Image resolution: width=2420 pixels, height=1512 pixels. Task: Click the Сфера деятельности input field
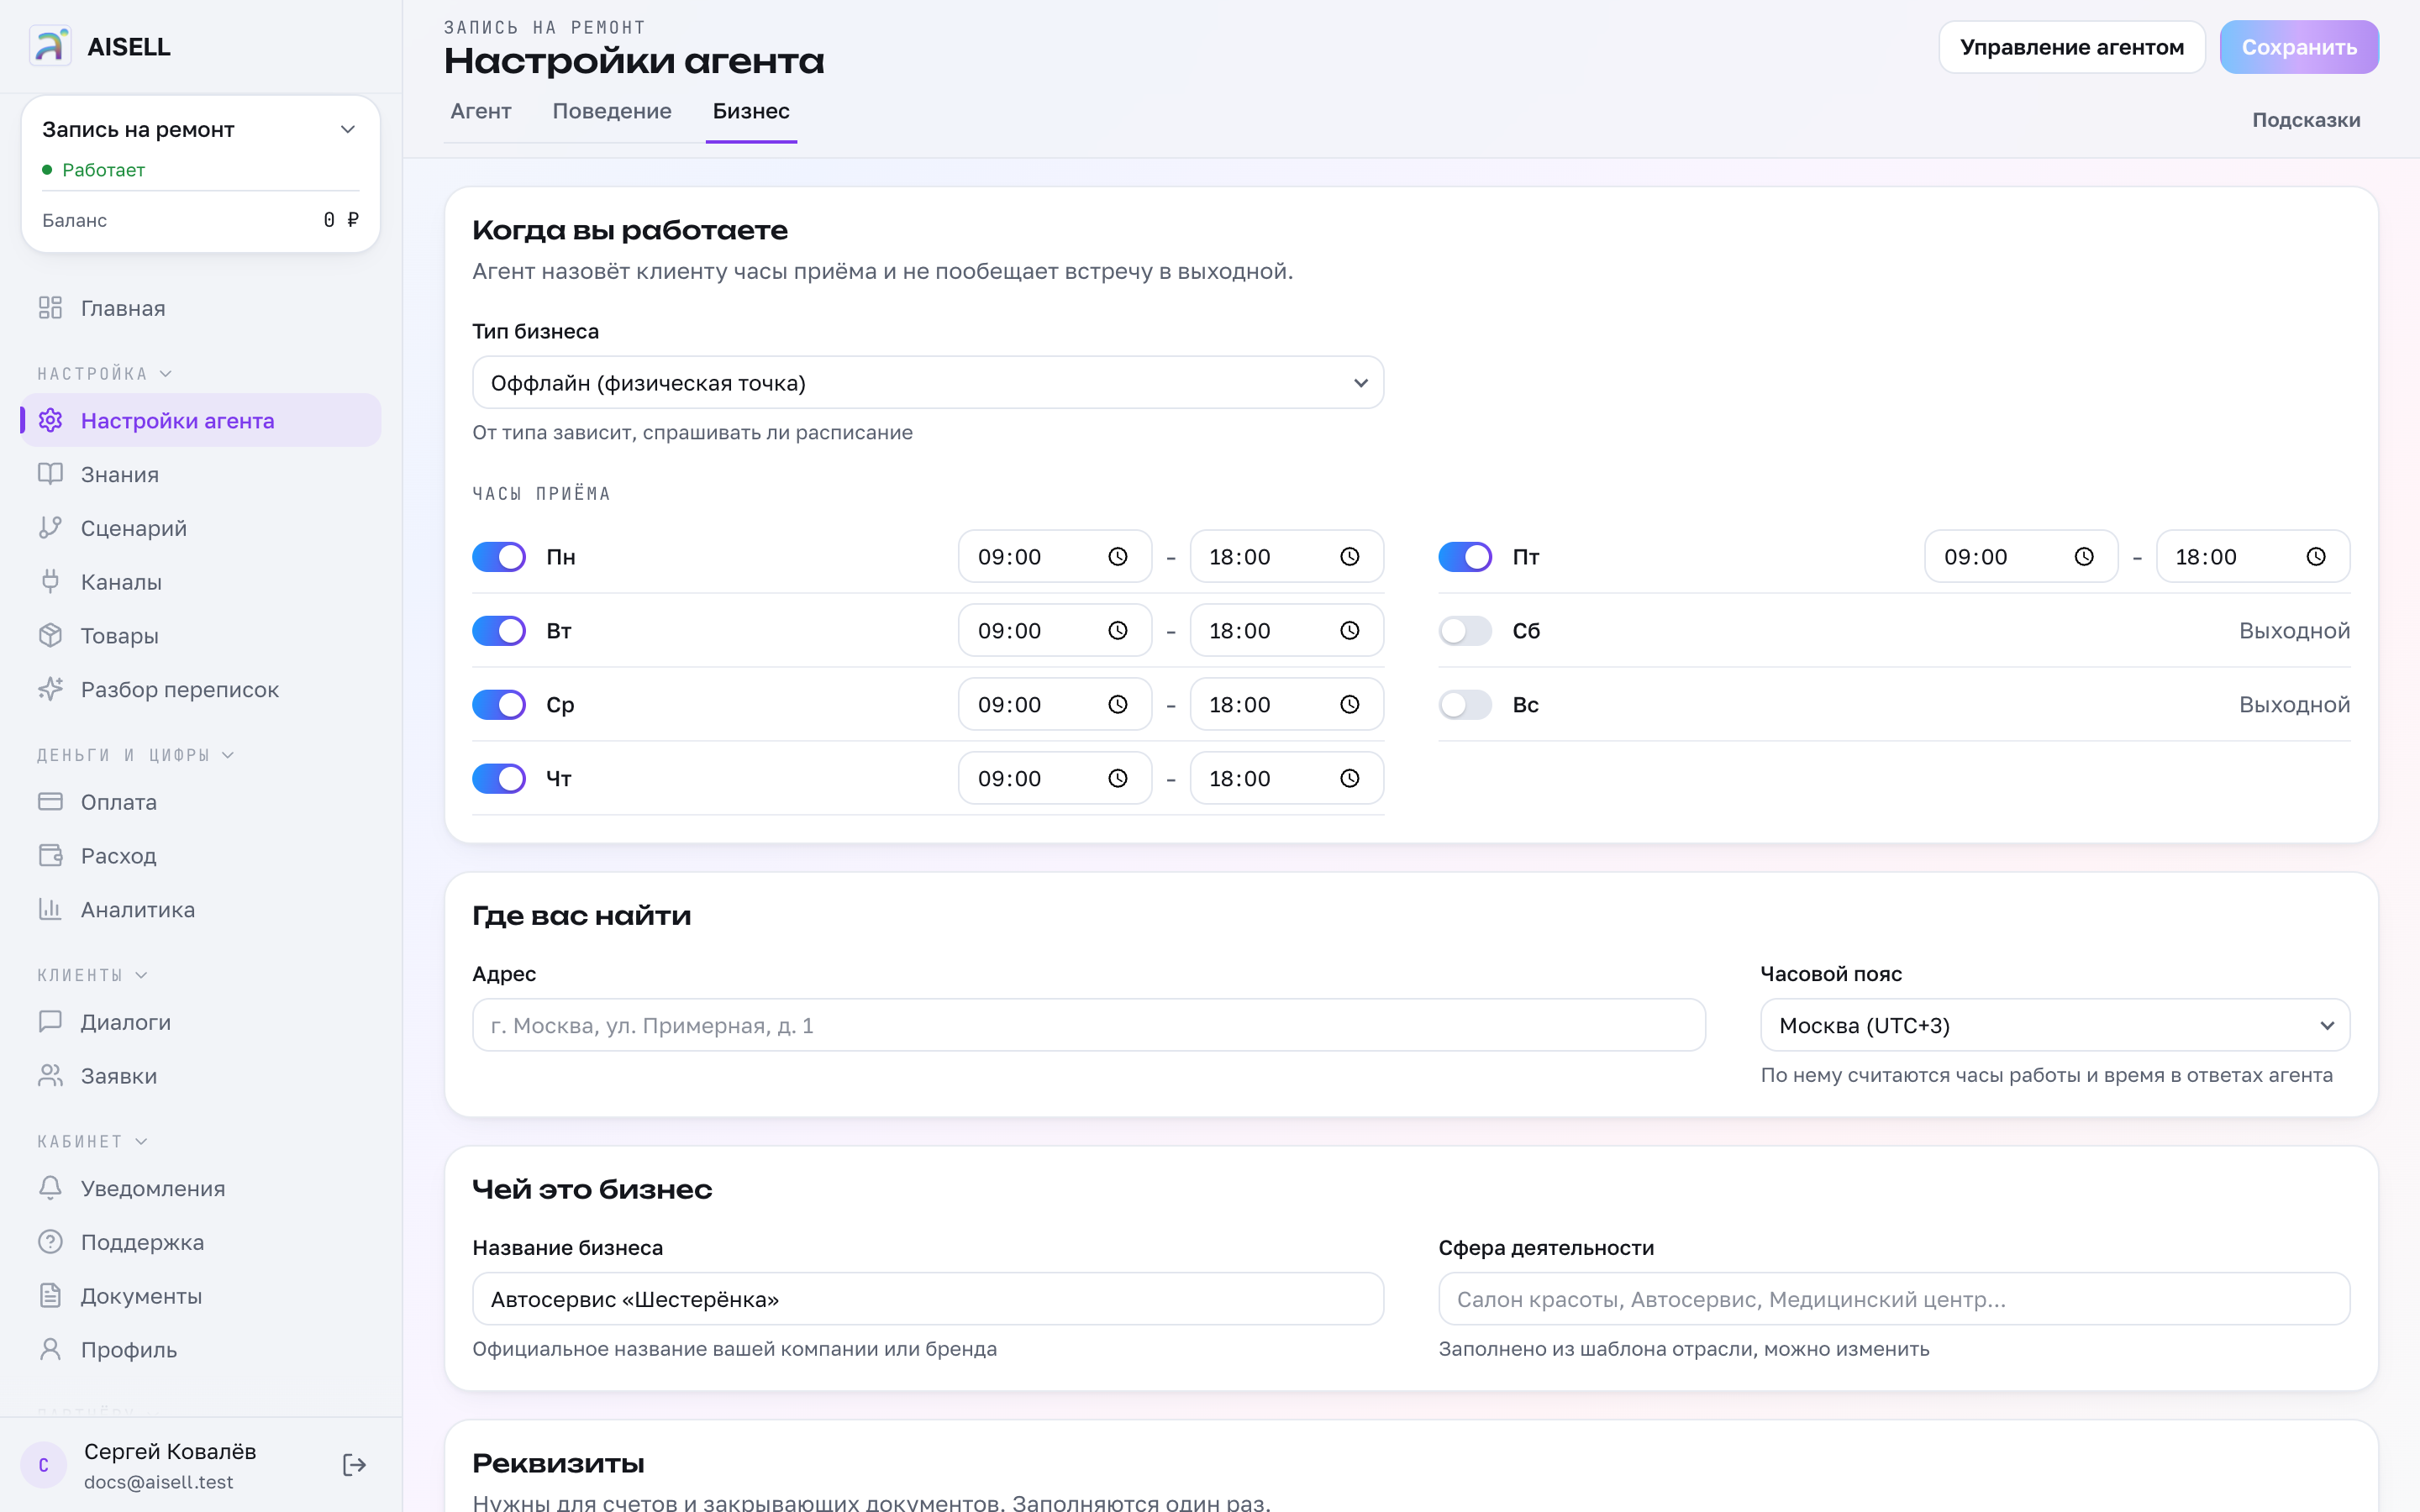(x=1894, y=1299)
